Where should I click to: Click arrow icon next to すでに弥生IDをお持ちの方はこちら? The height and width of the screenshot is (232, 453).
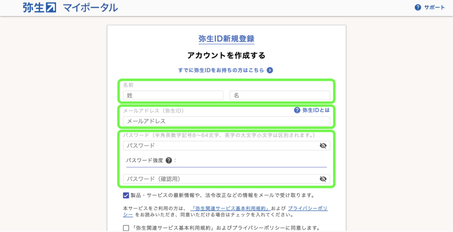[x=270, y=70]
